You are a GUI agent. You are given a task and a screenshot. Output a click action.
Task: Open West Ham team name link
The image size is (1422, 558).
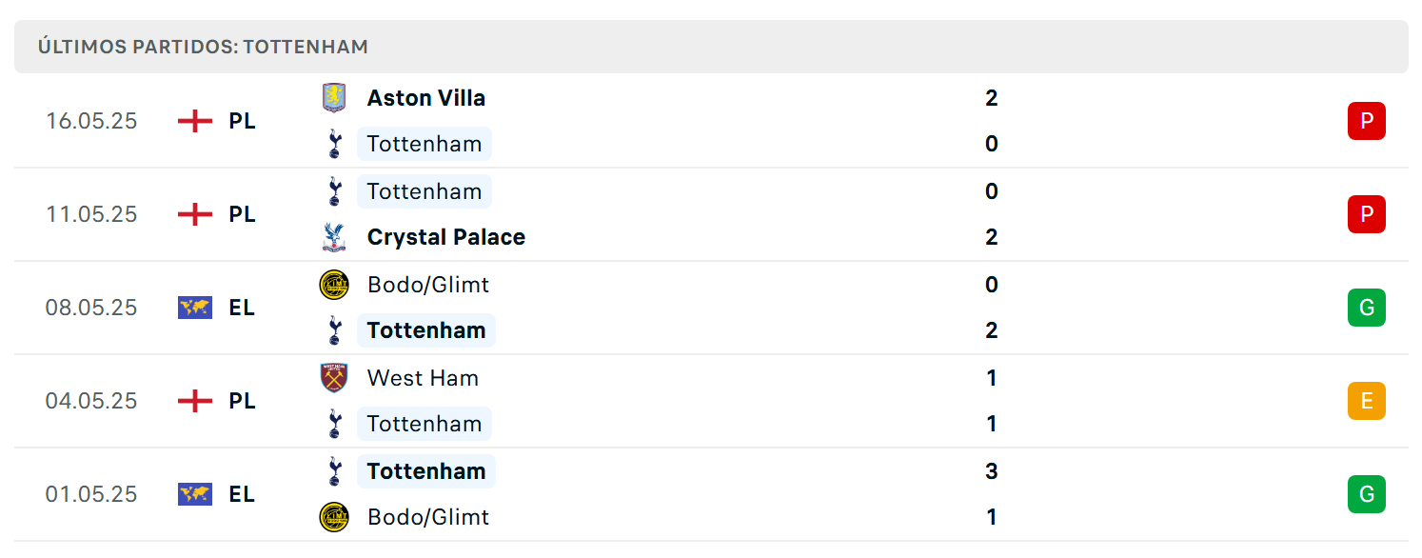click(424, 378)
